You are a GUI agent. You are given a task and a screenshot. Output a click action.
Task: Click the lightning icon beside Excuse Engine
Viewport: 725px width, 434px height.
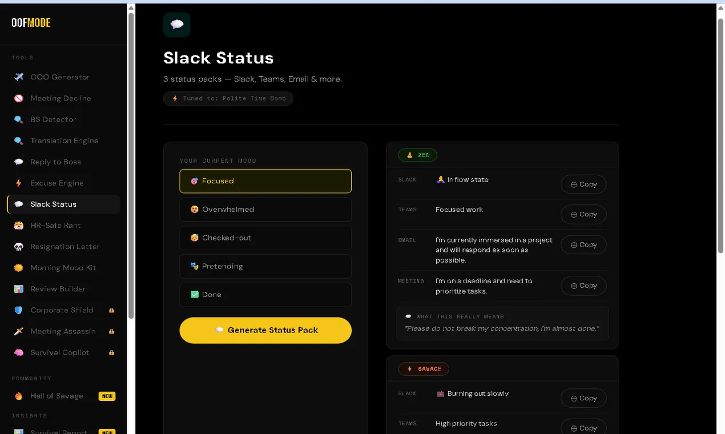(19, 183)
